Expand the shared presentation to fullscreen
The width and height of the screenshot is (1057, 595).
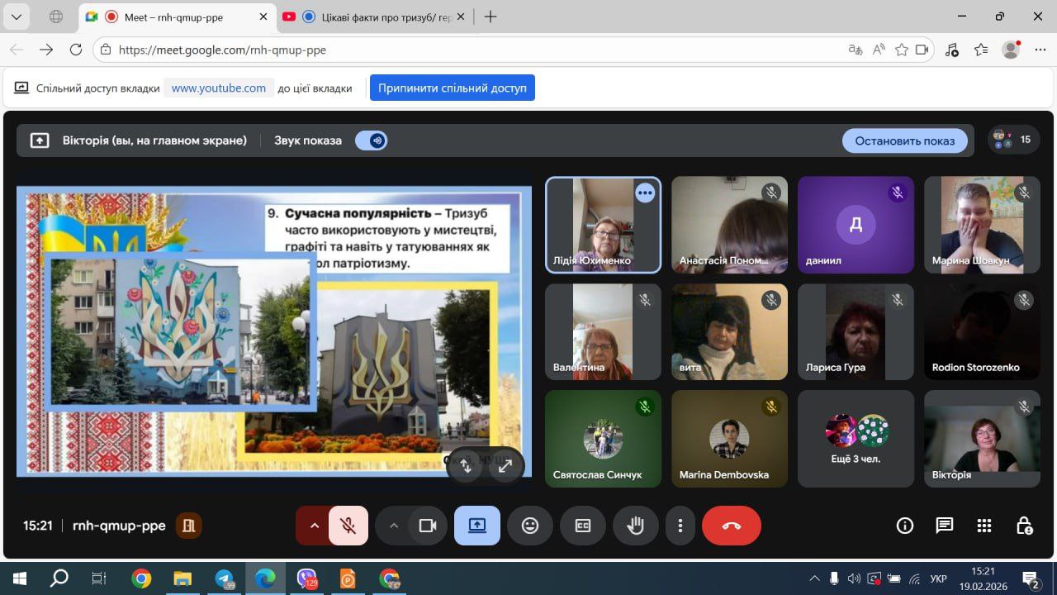505,465
